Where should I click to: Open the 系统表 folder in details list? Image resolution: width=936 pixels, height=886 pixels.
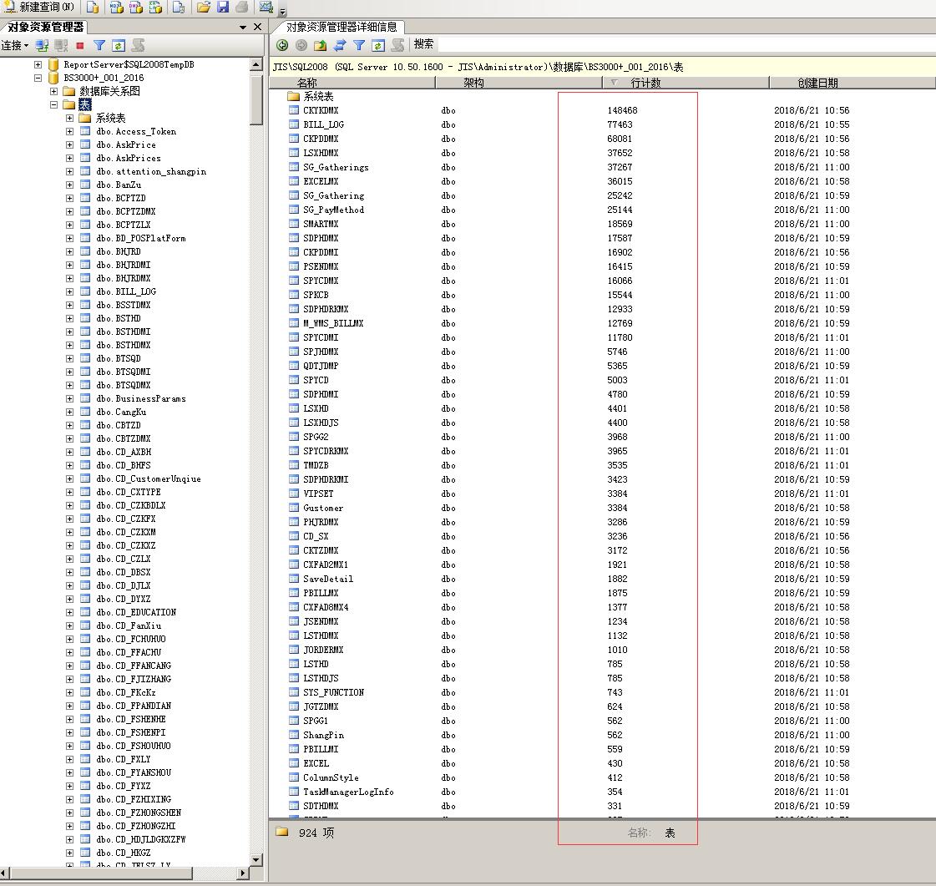tap(318, 96)
